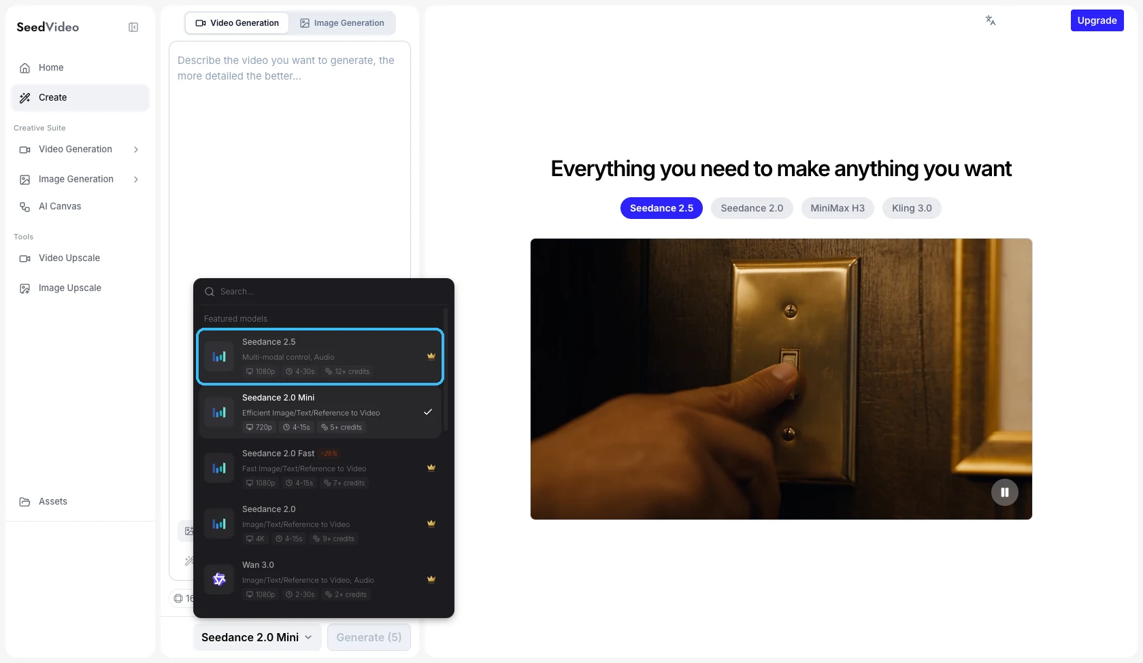Click the Generate (5) button
Image resolution: width=1143 pixels, height=663 pixels.
369,637
